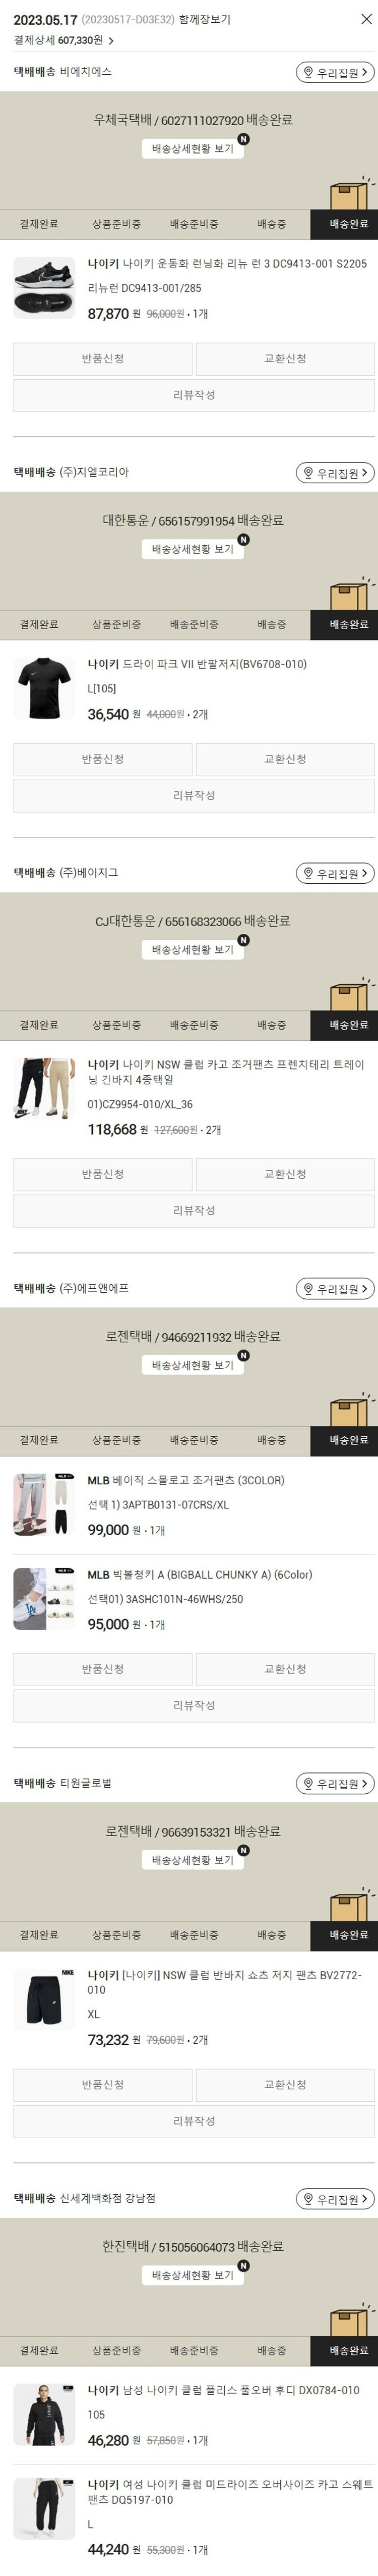Request exchange for Nike Dri-FIT tee
This screenshot has width=378, height=2576.
[x=285, y=759]
